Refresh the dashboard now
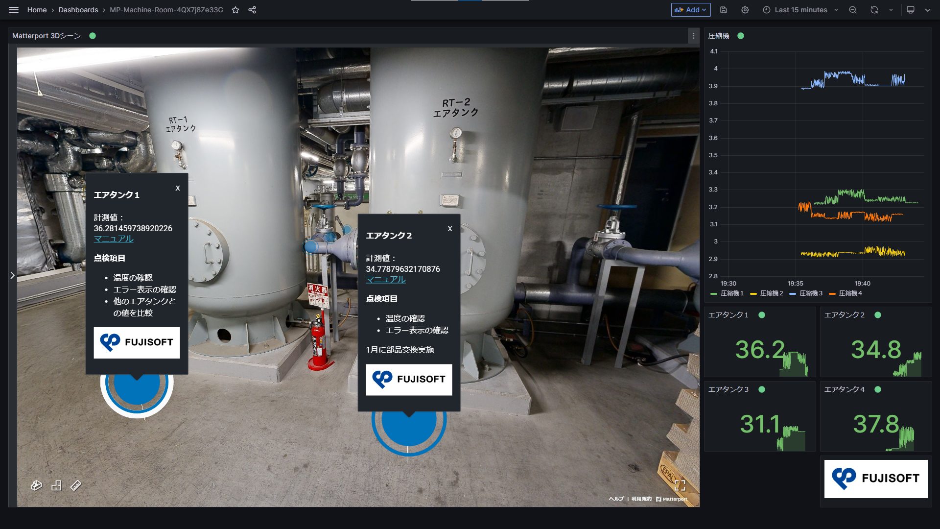 [x=874, y=10]
